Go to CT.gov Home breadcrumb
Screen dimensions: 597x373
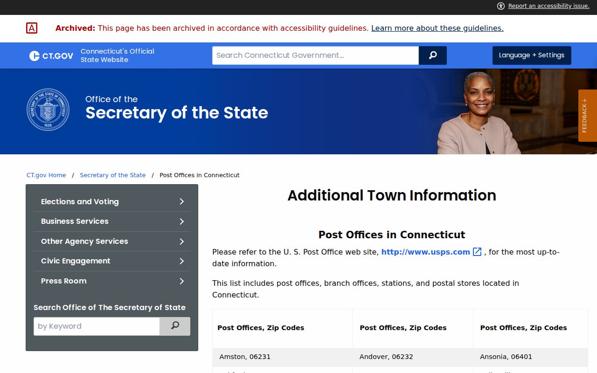click(46, 175)
